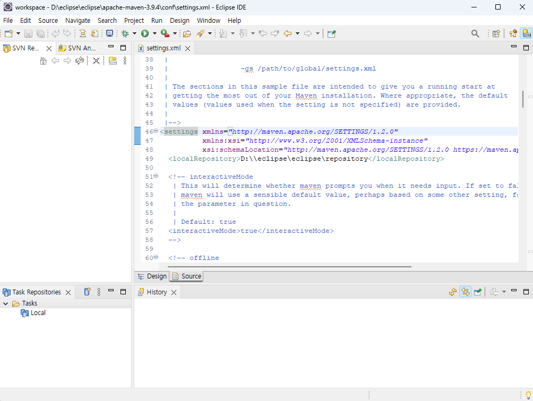Click the Open Perspective icon

[x=496, y=33]
